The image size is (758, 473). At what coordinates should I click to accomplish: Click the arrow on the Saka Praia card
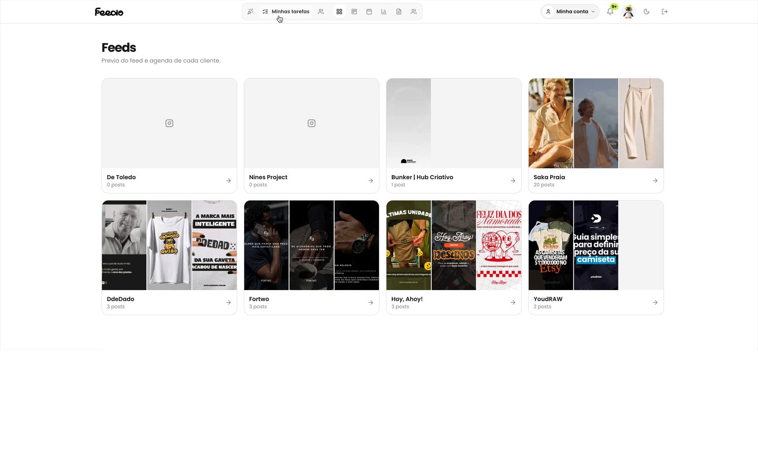pyautogui.click(x=655, y=181)
